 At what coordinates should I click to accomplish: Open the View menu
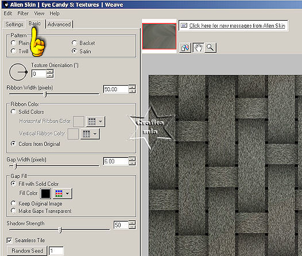(x=39, y=13)
